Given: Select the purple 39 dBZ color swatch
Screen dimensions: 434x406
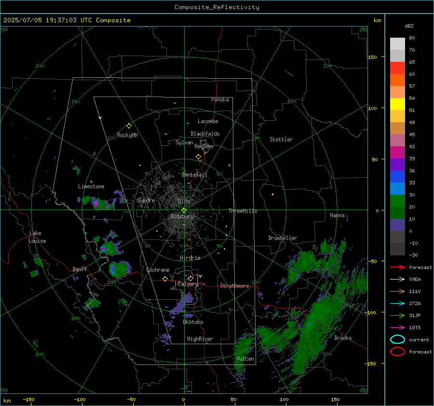Looking at the screenshot, I should click(x=397, y=164).
